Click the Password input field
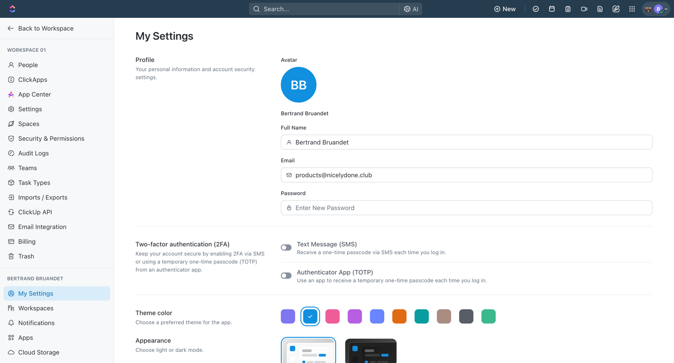 point(467,208)
